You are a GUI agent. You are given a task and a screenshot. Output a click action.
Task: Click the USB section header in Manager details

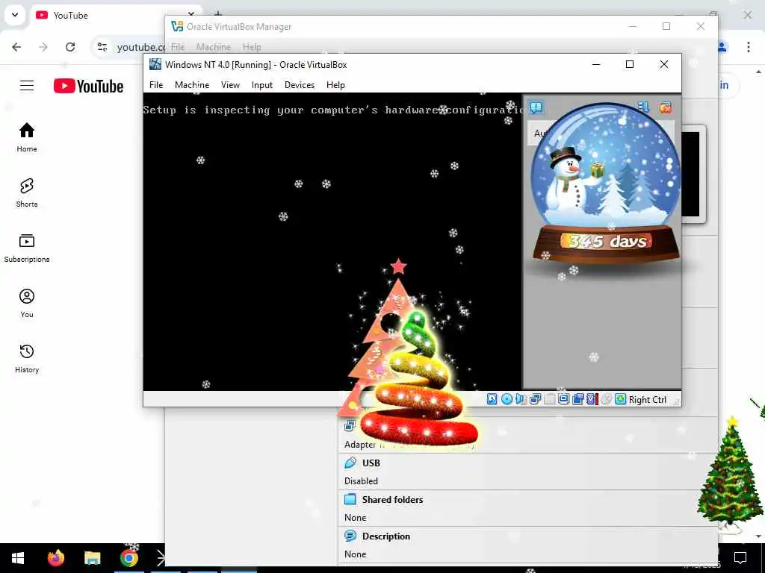(371, 463)
